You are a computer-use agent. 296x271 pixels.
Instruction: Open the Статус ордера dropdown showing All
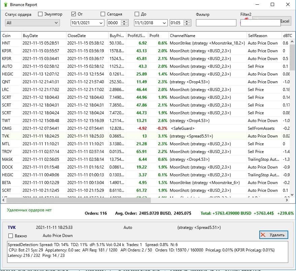click(x=32, y=23)
